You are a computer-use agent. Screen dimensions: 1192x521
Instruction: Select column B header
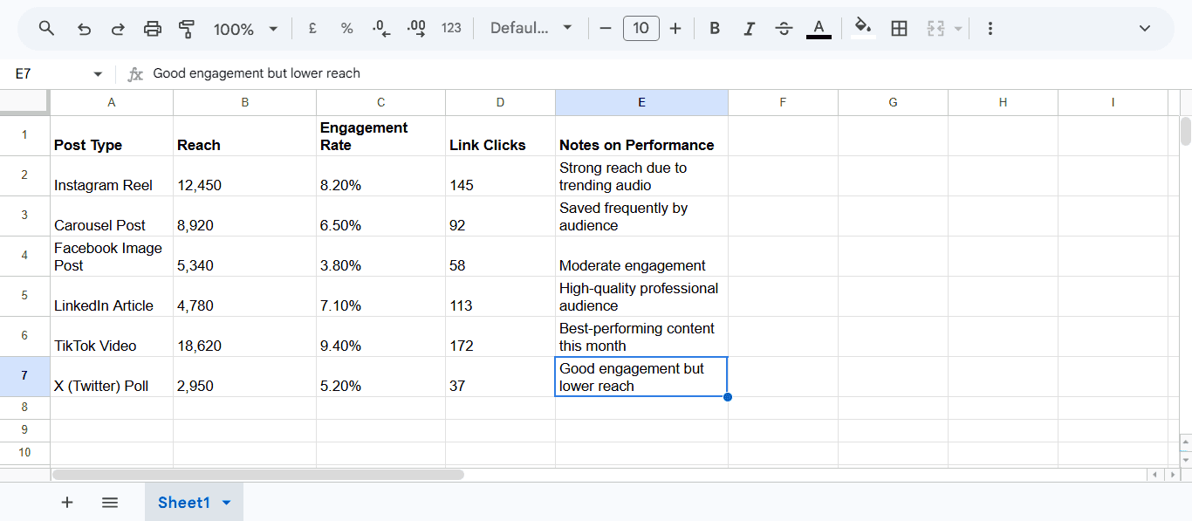coord(245,102)
